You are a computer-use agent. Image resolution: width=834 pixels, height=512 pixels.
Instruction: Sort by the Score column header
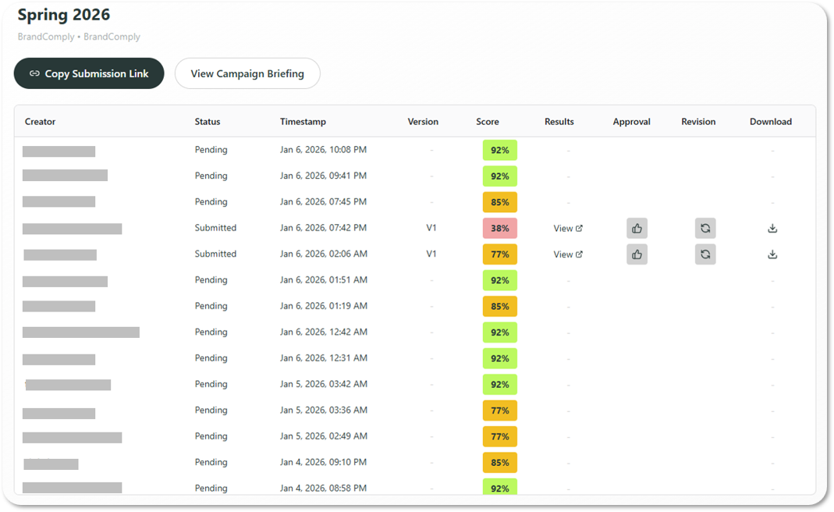[x=487, y=121]
